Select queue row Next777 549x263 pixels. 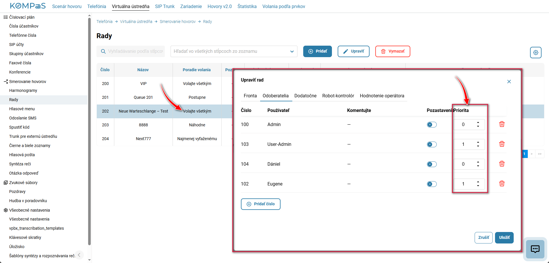[165, 139]
